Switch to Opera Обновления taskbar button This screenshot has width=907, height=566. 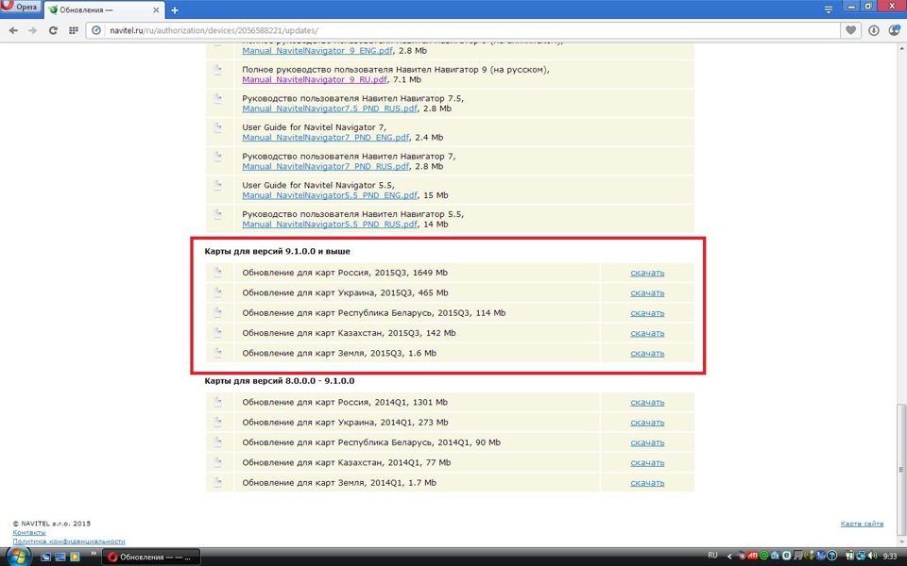click(x=151, y=558)
